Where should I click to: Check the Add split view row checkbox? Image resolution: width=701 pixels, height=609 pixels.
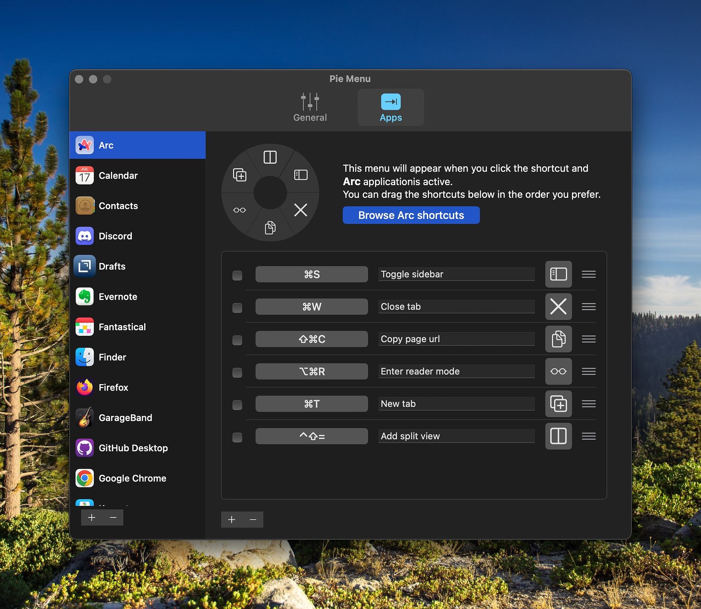point(237,438)
